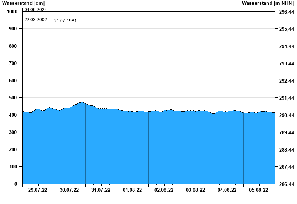
Task: Click the 0 tick on the left axis
Action: click(x=16, y=184)
